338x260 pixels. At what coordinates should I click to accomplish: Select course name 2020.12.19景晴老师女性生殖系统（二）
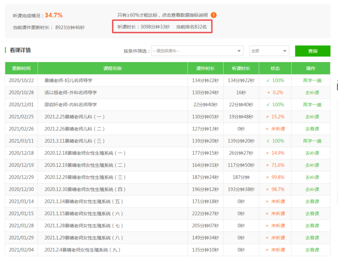(85, 165)
